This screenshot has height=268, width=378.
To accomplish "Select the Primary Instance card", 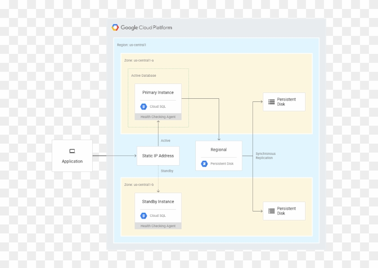I will [158, 92].
